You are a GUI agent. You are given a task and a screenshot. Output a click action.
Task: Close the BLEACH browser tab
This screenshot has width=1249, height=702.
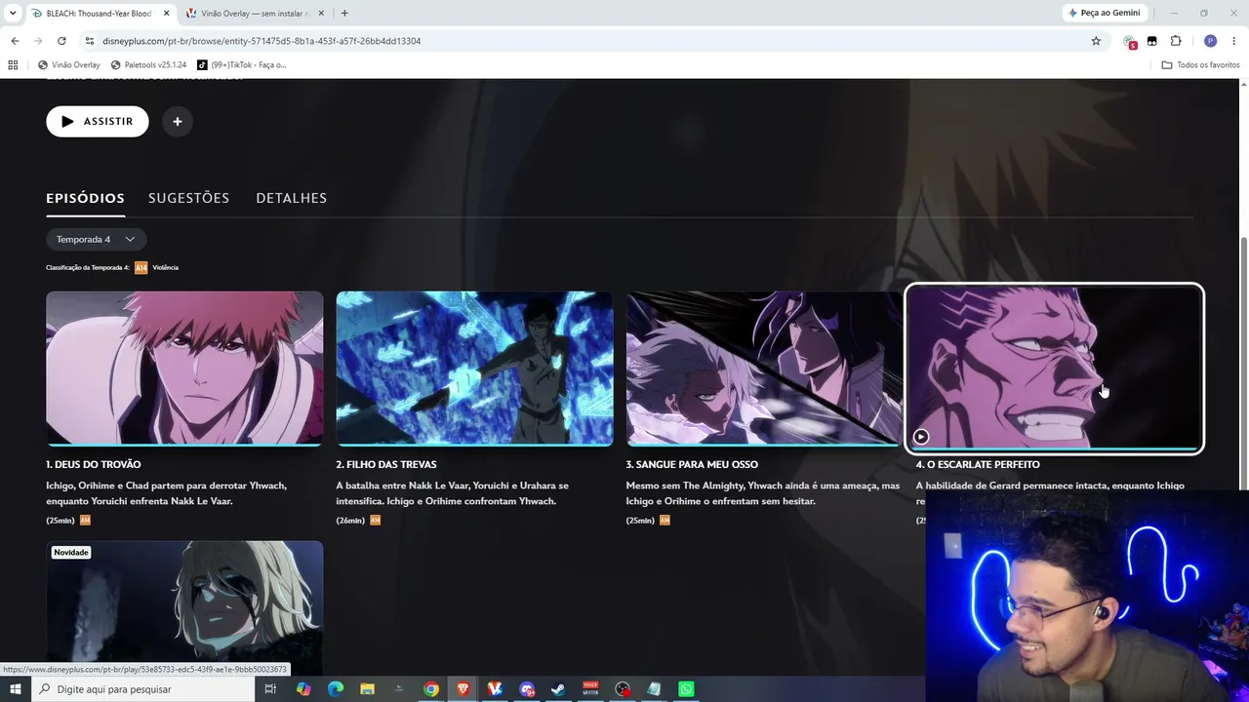(166, 14)
